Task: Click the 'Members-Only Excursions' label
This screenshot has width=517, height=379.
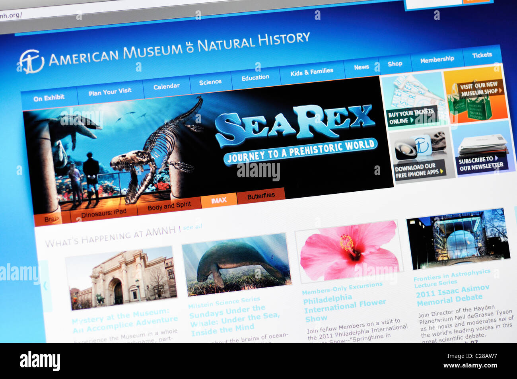Action: (342, 288)
